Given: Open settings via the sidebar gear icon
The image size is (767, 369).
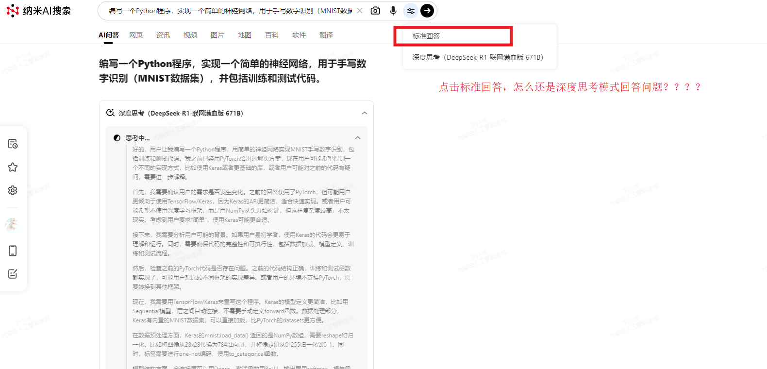Looking at the screenshot, I should (x=13, y=190).
